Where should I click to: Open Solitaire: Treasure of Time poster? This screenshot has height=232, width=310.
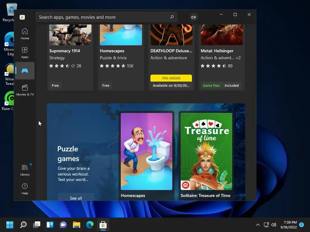206,151
